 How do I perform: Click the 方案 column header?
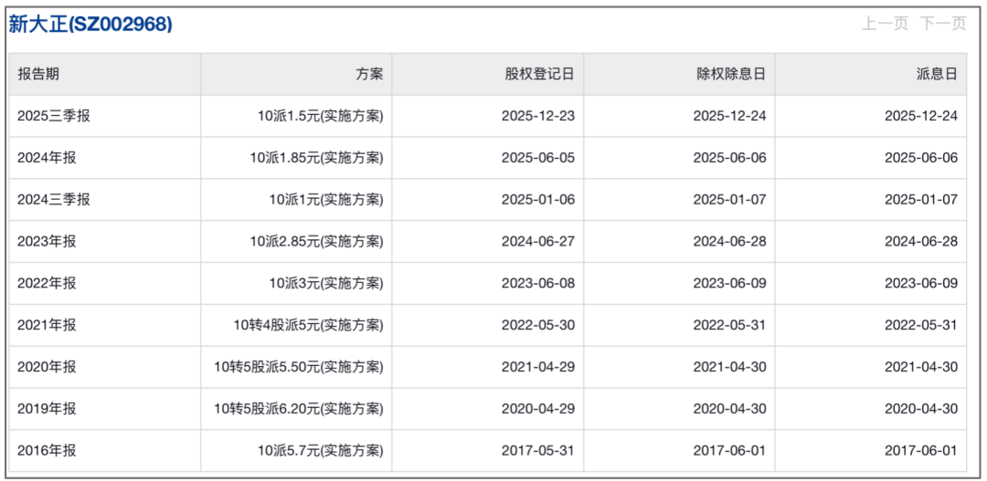pos(369,75)
